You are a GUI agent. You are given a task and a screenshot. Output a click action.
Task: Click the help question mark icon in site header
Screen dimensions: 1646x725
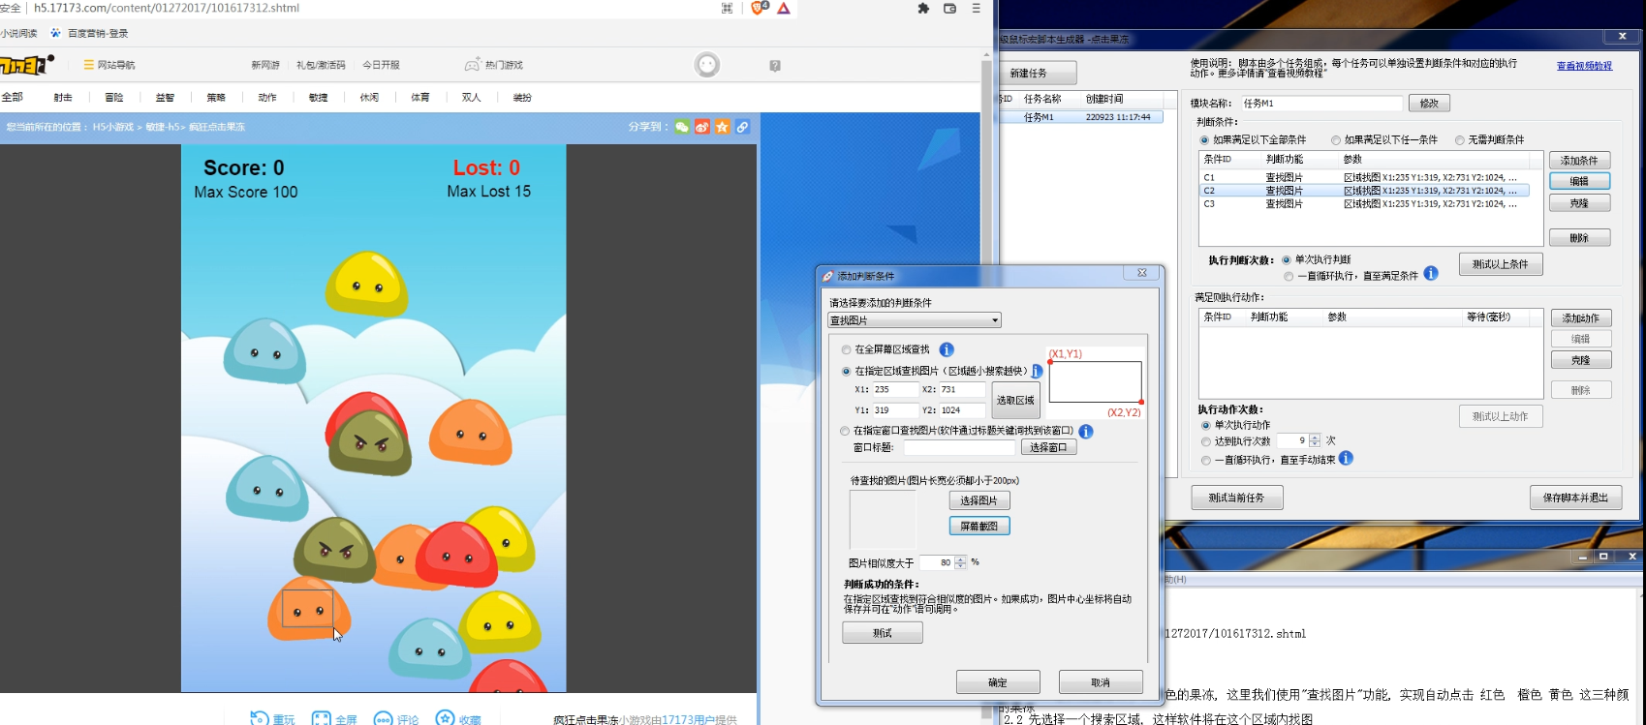coord(775,66)
